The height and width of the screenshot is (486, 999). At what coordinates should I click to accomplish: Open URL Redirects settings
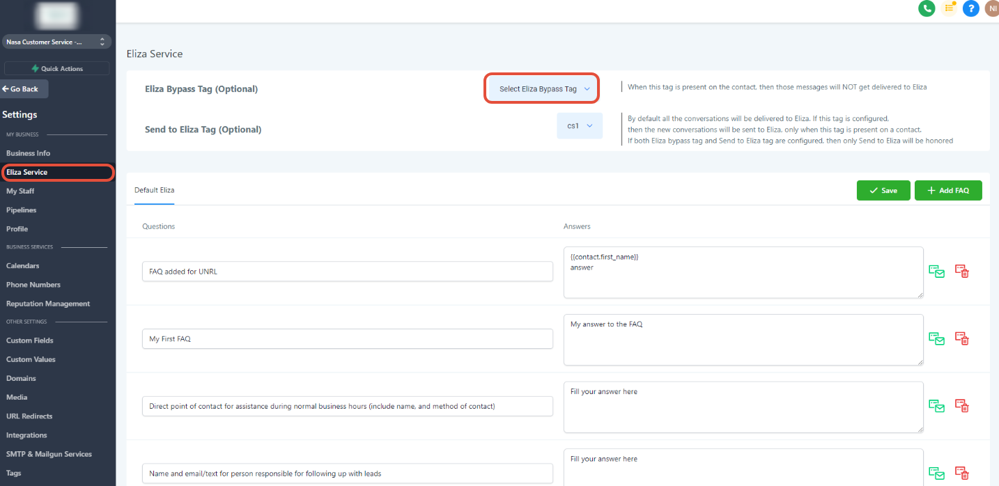(x=29, y=416)
